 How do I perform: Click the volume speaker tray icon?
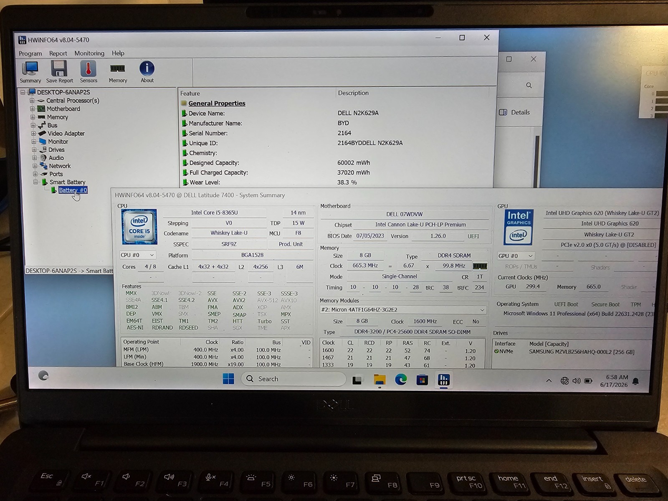577,381
